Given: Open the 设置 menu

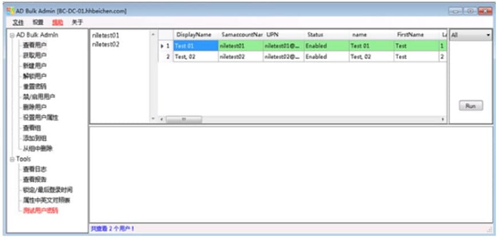Looking at the screenshot, I should coord(38,22).
